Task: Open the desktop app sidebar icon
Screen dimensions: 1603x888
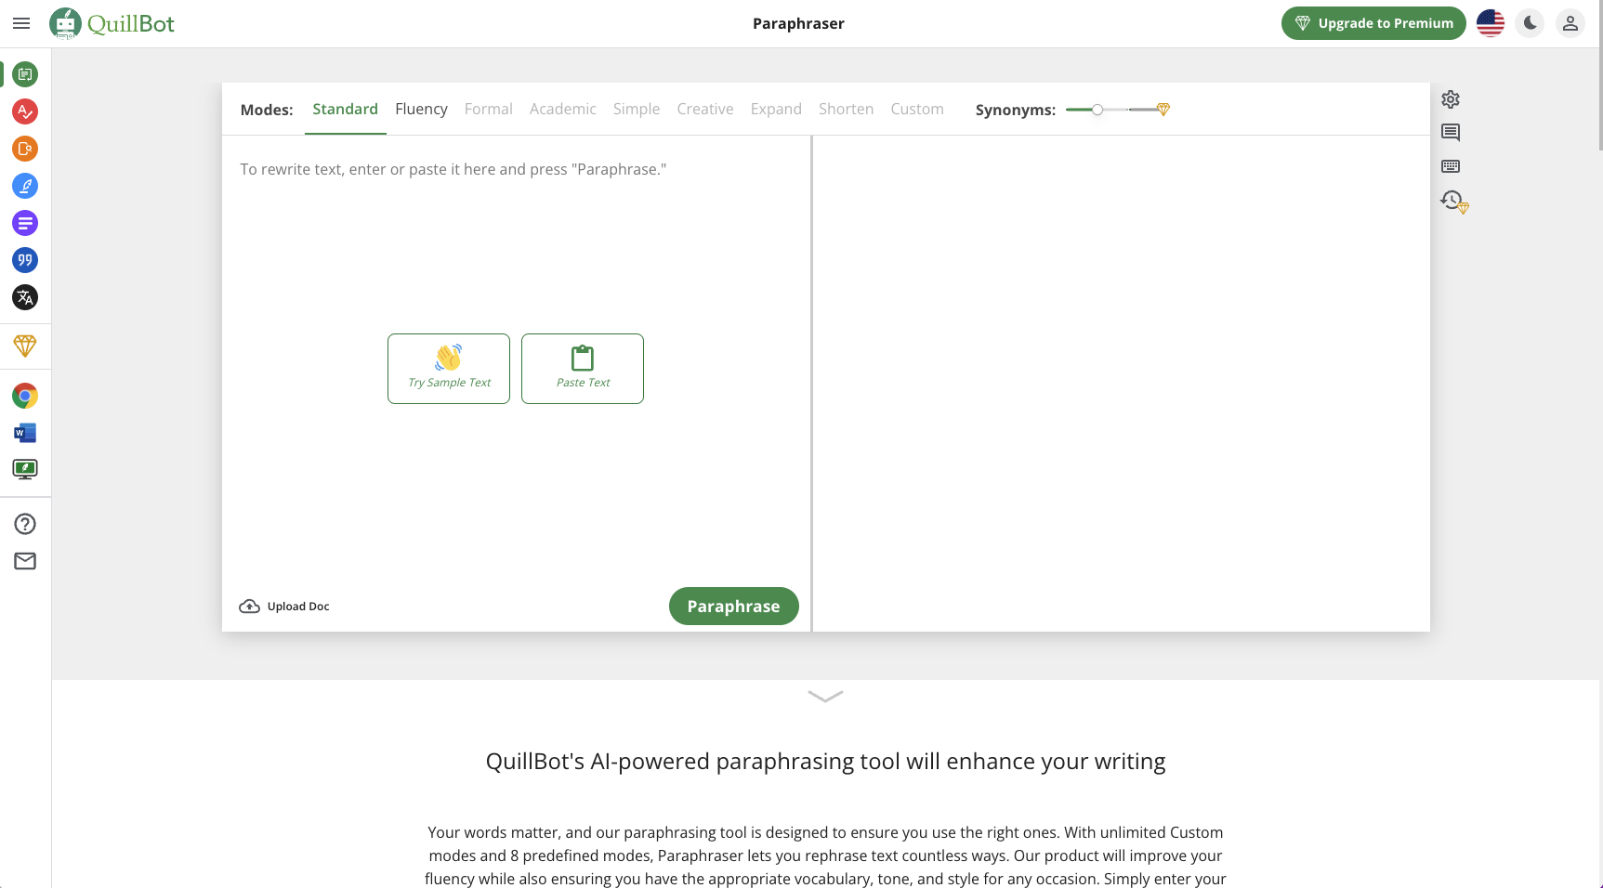Action: (x=25, y=469)
